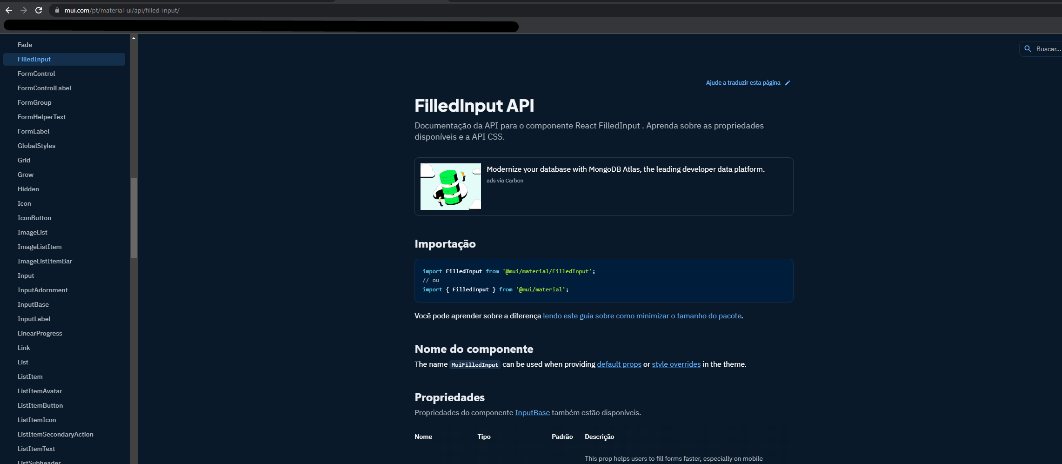Click the search magnifier icon
The height and width of the screenshot is (464, 1062).
click(x=1028, y=49)
